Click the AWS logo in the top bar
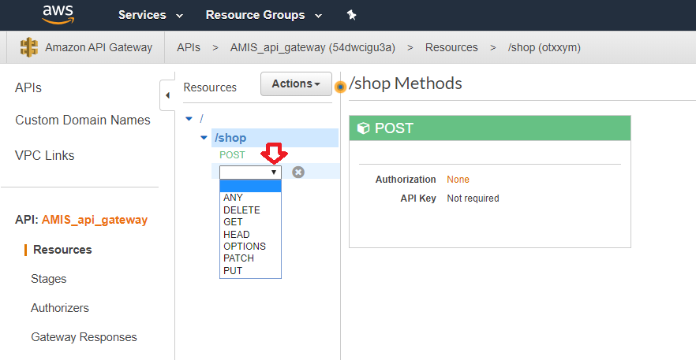This screenshot has width=696, height=360. tap(58, 14)
